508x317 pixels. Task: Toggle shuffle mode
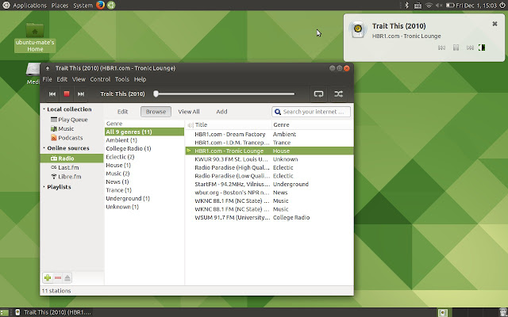(339, 94)
